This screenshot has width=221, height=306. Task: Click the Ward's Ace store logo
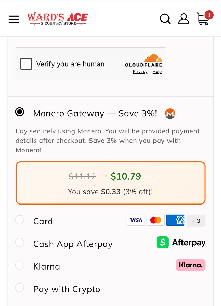point(57,19)
